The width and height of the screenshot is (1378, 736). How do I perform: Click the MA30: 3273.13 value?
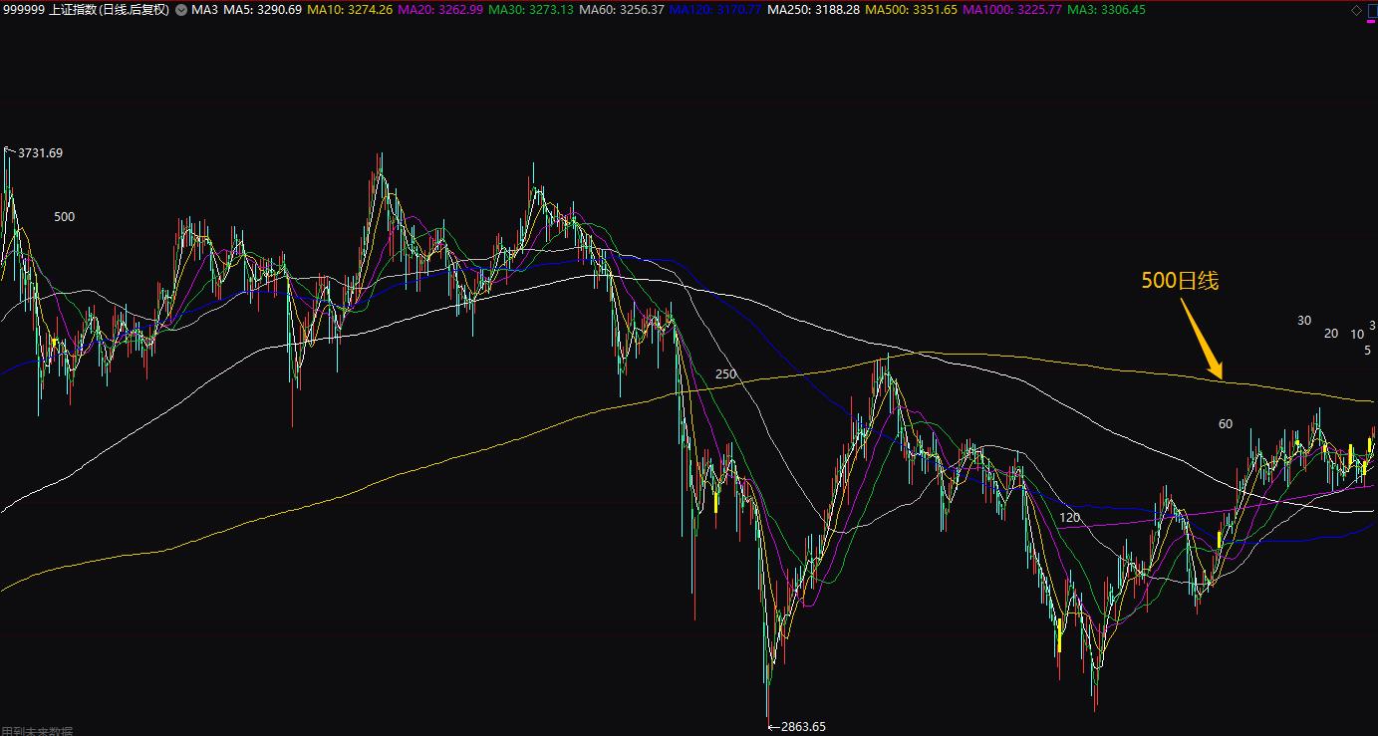[531, 10]
